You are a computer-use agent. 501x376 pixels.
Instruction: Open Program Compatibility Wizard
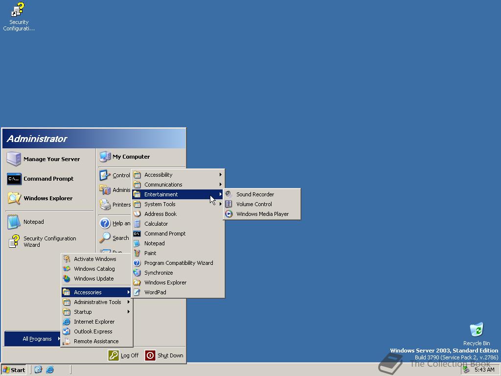click(178, 263)
